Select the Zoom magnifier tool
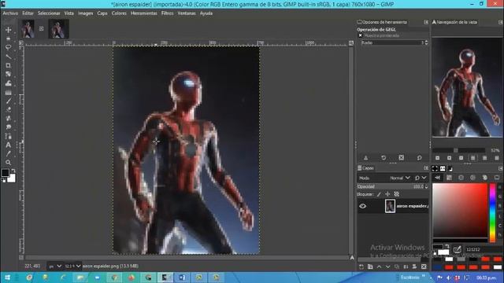Screen dimensions: 504x283 coord(9,163)
